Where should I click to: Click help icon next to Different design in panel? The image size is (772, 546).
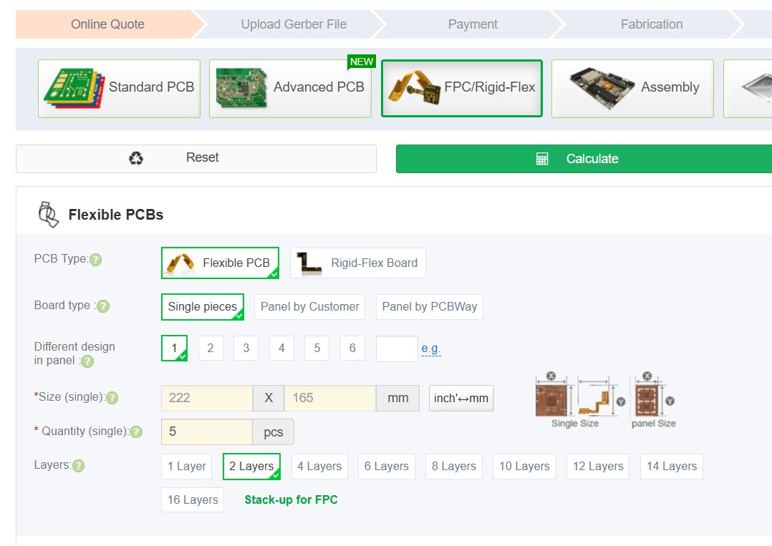[87, 361]
